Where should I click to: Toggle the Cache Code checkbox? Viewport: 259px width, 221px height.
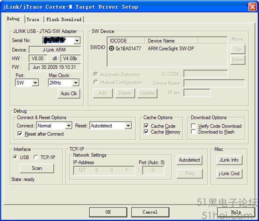tap(146, 126)
